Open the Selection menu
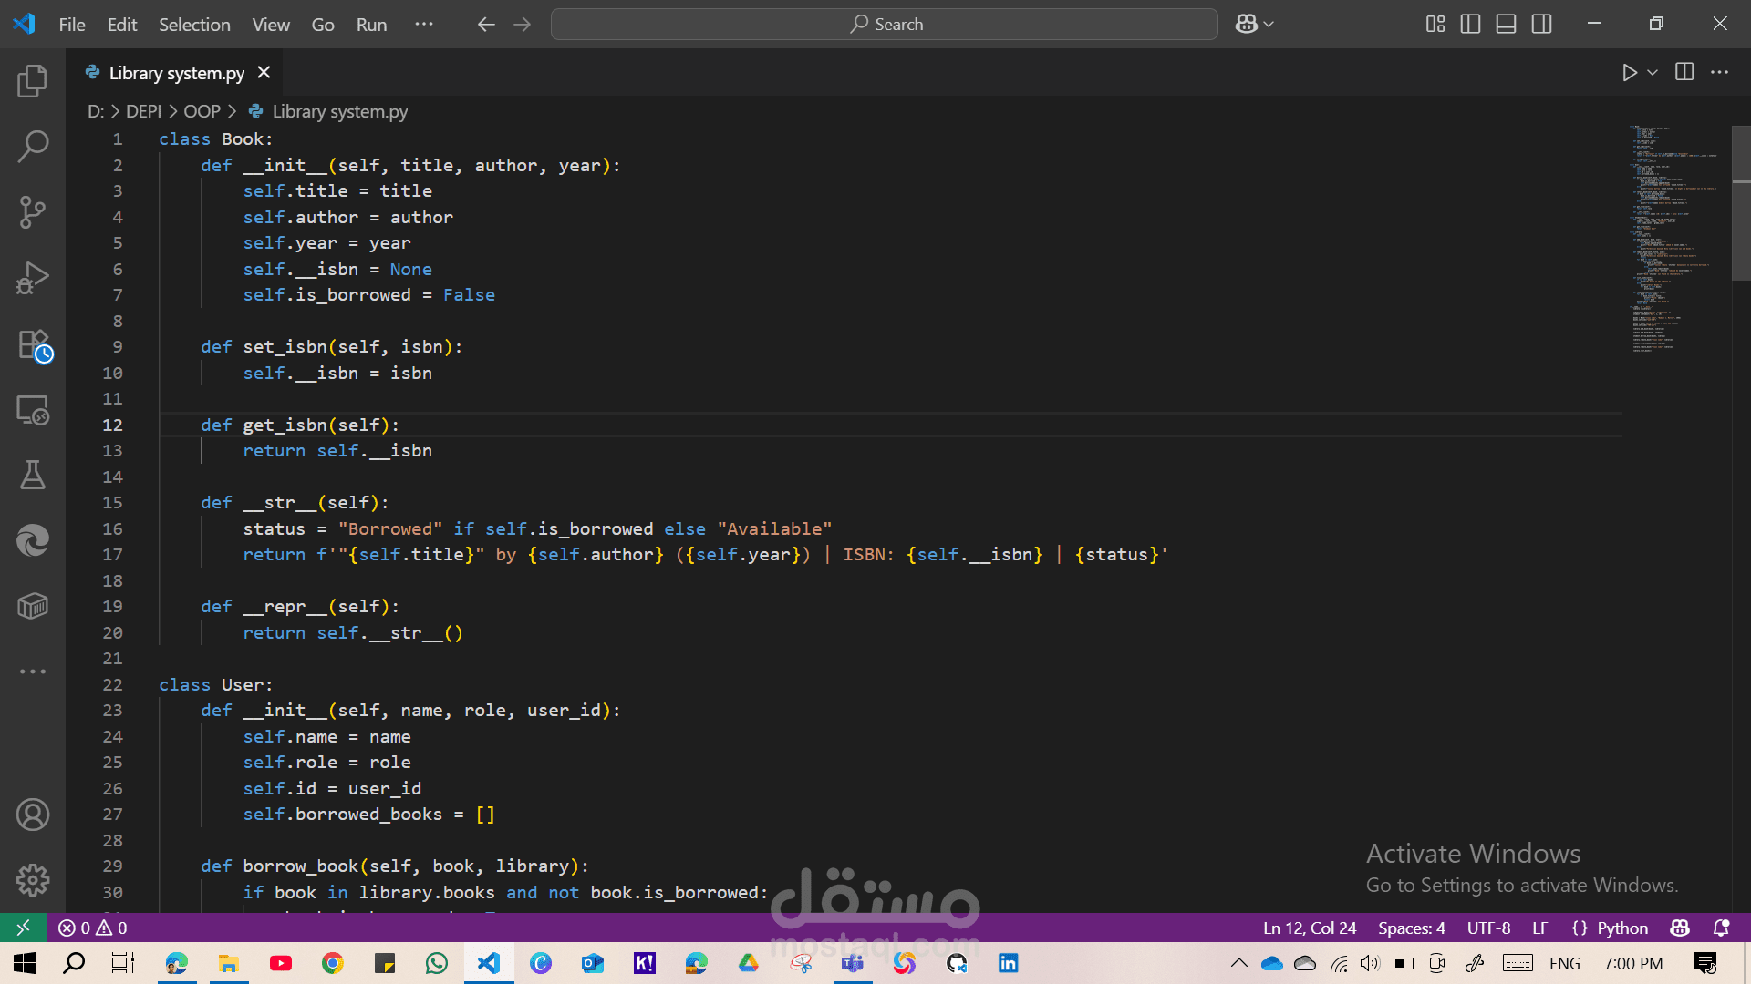Screen dimensions: 1751x984 coord(194,25)
